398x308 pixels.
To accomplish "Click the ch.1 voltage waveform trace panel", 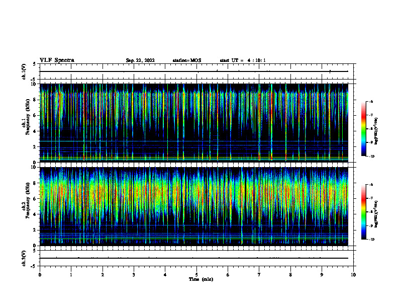I will (196, 71).
